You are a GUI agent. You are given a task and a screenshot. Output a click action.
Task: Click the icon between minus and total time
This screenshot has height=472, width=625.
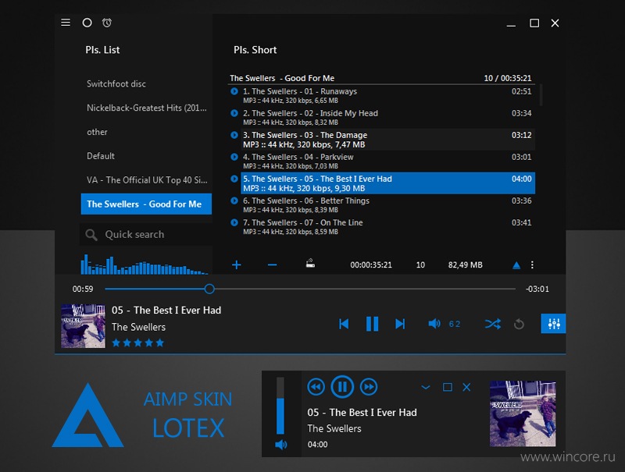pos(310,264)
